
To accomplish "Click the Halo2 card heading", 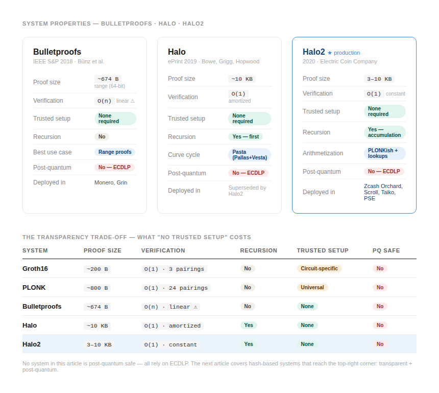I will point(314,52).
